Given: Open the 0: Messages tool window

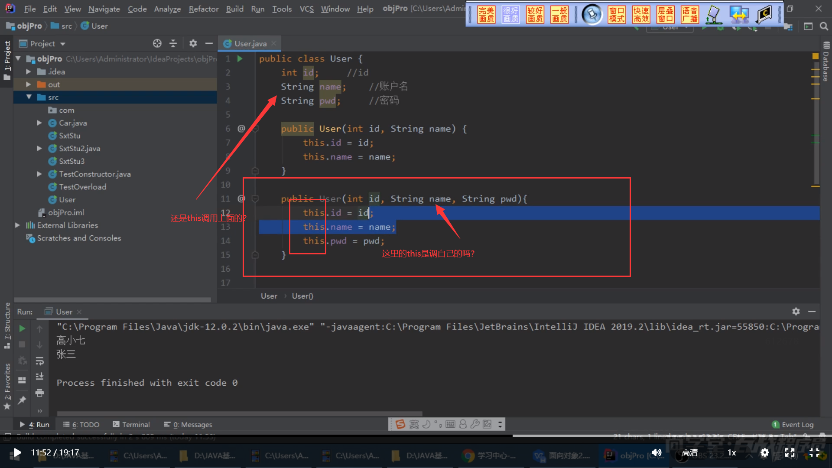Looking at the screenshot, I should tap(188, 425).
